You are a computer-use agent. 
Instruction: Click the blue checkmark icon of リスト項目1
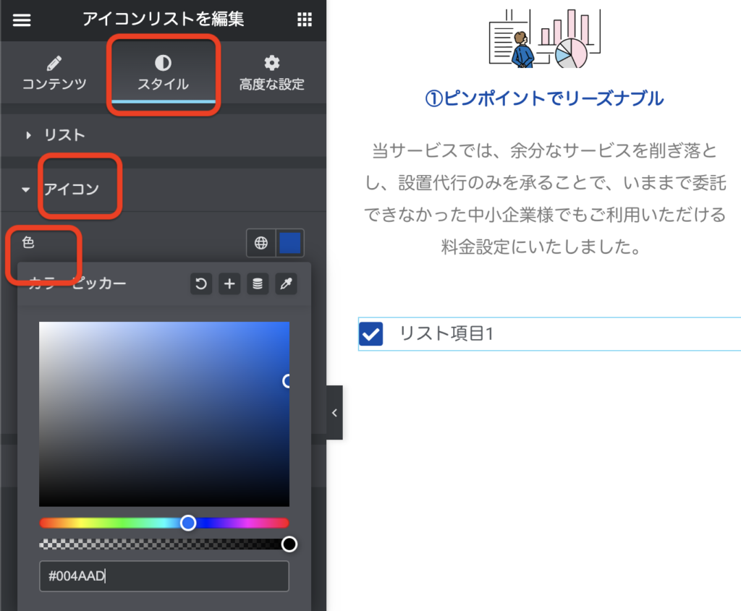(x=371, y=334)
